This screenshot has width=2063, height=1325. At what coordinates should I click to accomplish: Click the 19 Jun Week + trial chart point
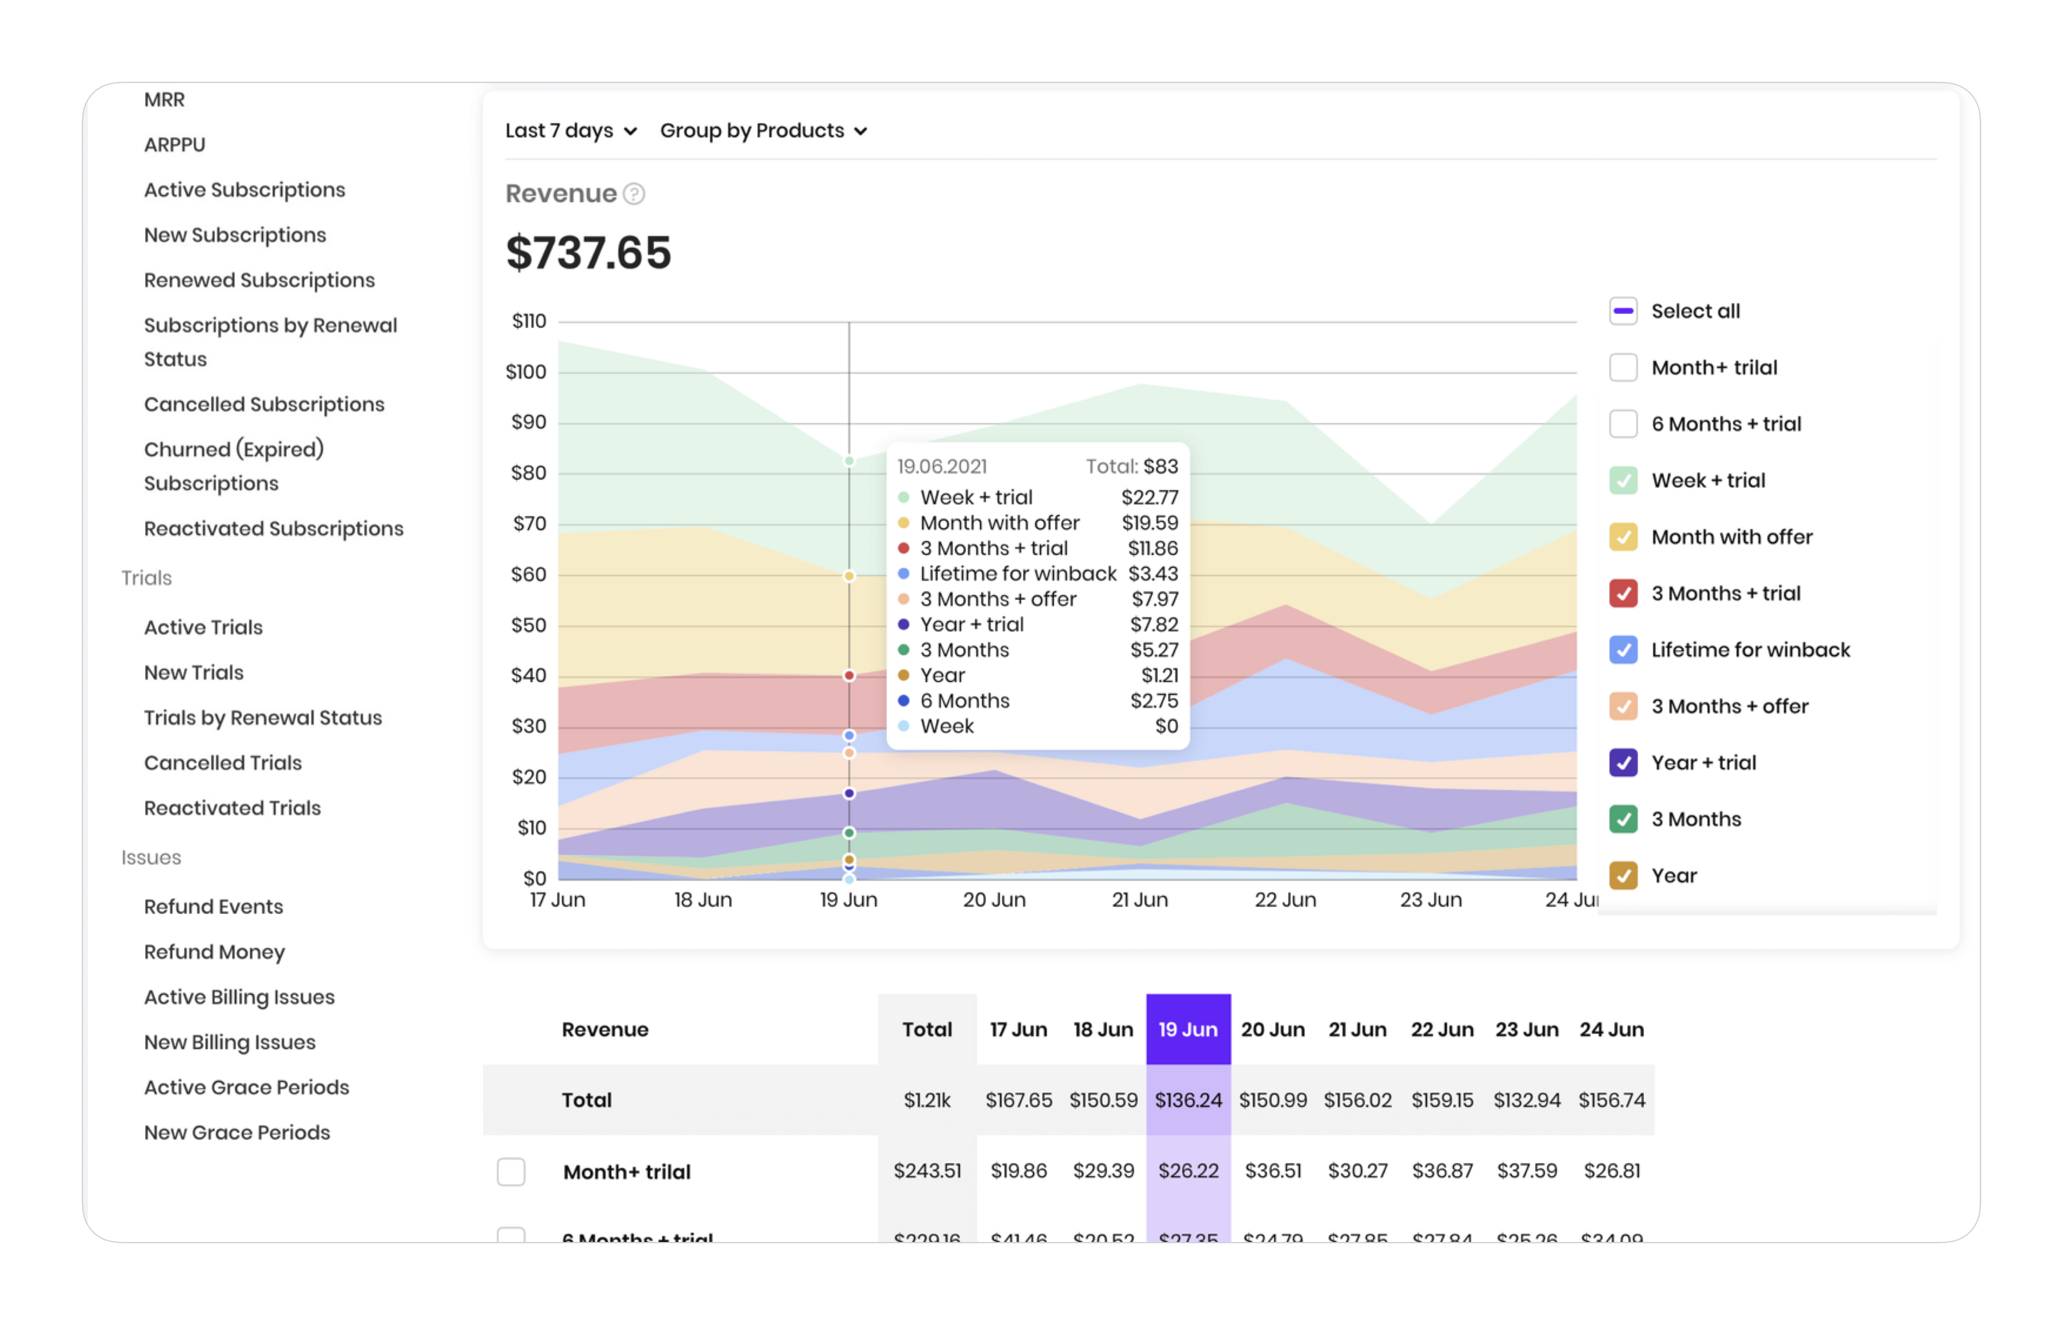[848, 461]
